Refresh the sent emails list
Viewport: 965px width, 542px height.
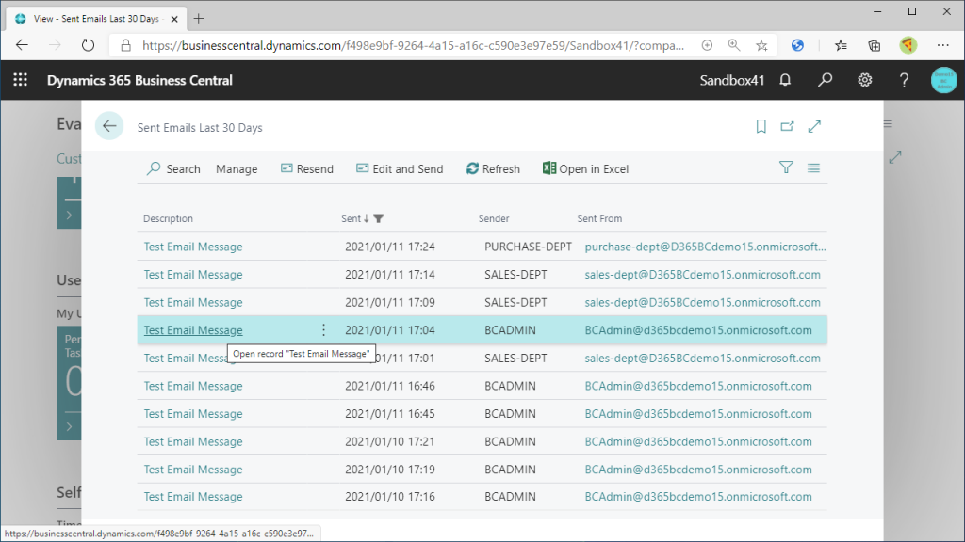493,169
